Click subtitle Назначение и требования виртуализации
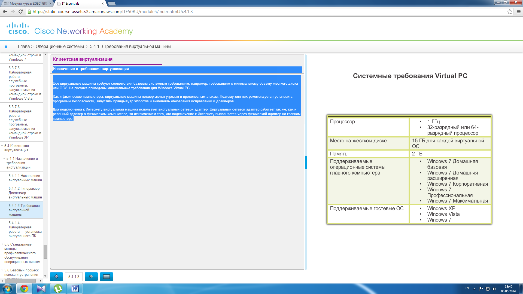The height and width of the screenshot is (294, 523). point(91,69)
